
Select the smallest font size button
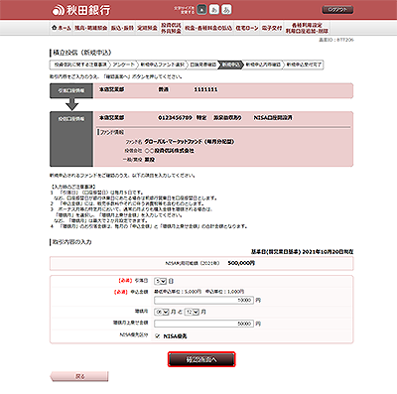201,10
